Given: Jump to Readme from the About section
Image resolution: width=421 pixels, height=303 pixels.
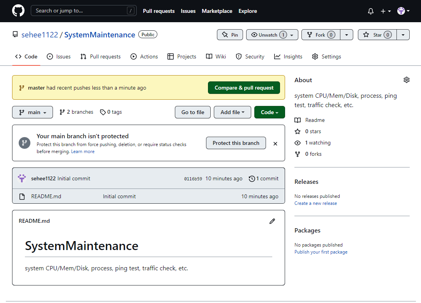Looking at the screenshot, I should coord(310,120).
